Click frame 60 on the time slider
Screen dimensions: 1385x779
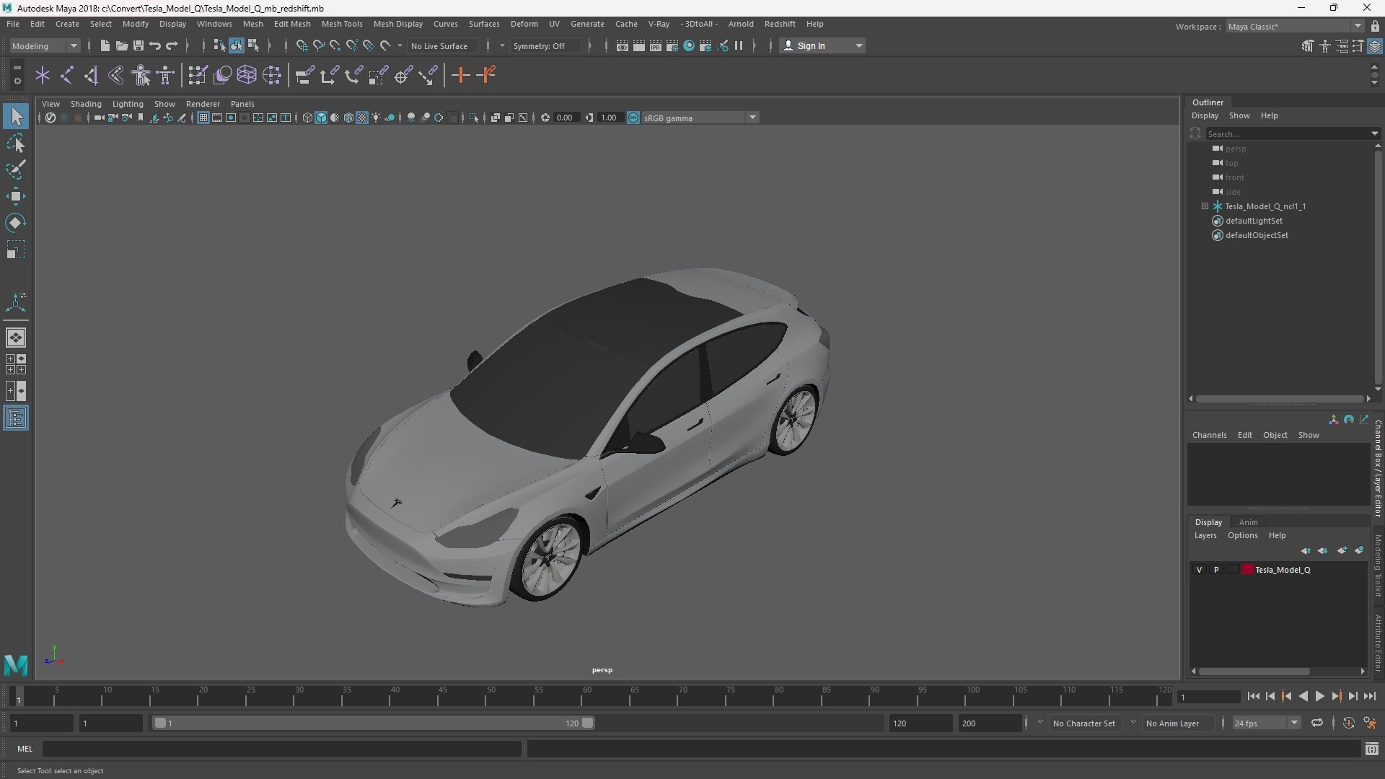pos(587,696)
